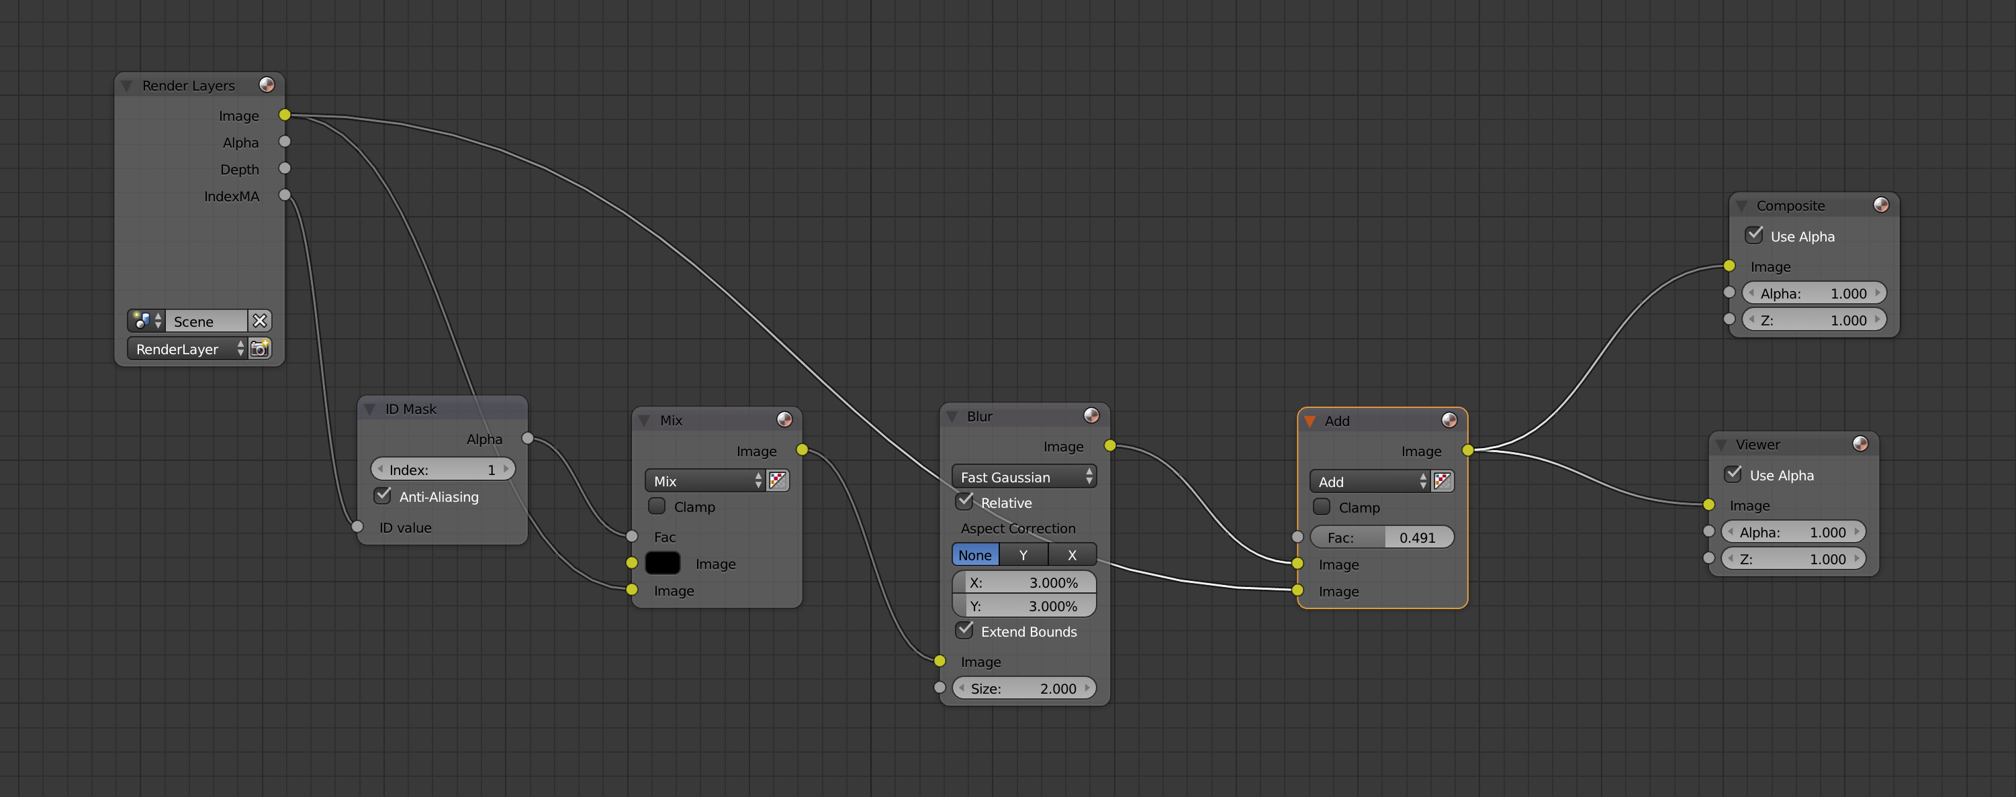Click the render camera icon beside RenderLayer

point(260,349)
